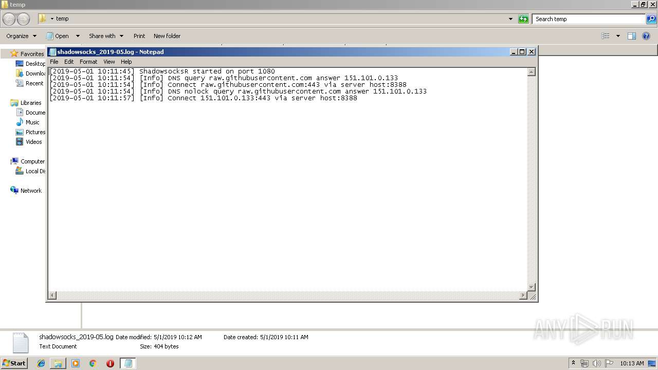Screen dimensions: 658x370
Task: Click Change your view icon
Action: pyautogui.click(x=606, y=36)
